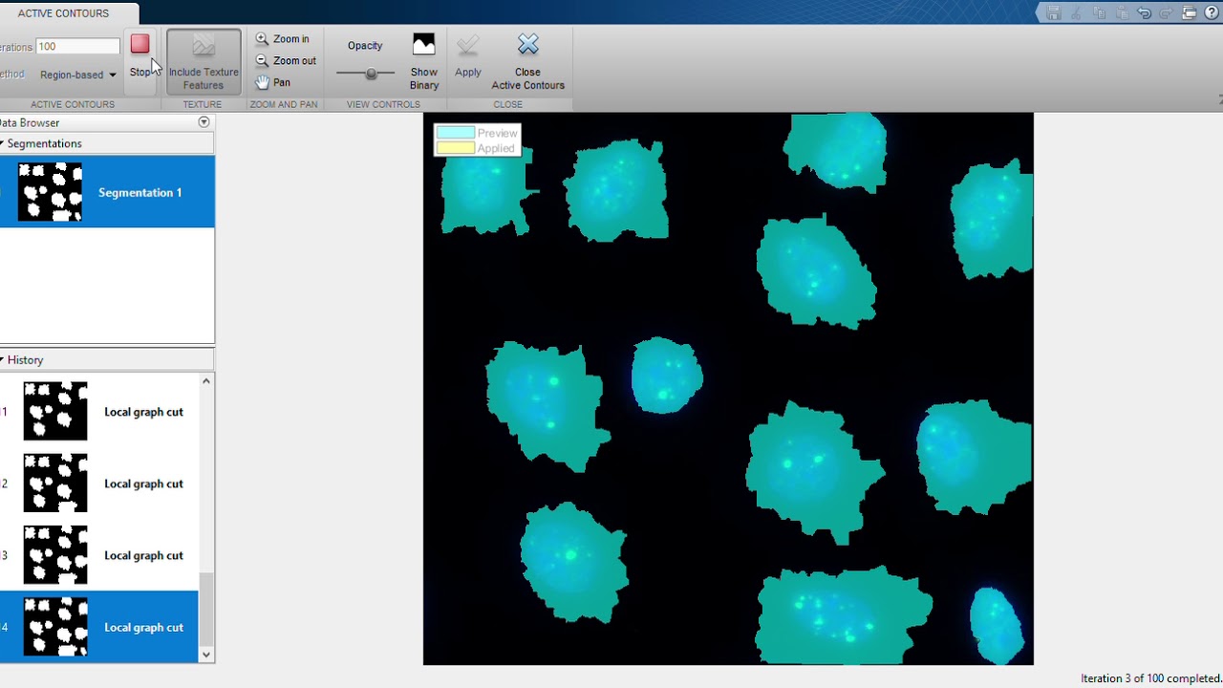Viewport: 1223px width, 688px height.
Task: Select the Zoom out tool
Action: [x=286, y=60]
